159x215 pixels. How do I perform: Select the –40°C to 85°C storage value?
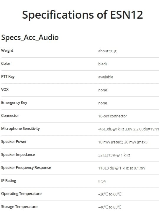click(110, 207)
